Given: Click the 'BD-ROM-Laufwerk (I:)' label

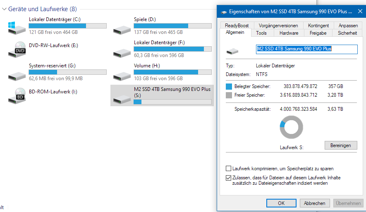Looking at the screenshot, I should click(53, 92).
